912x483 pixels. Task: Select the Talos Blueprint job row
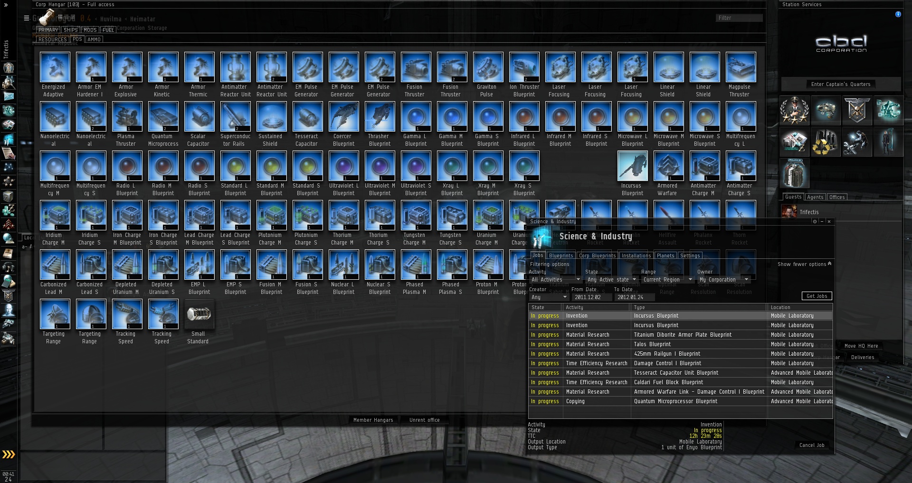click(x=681, y=344)
